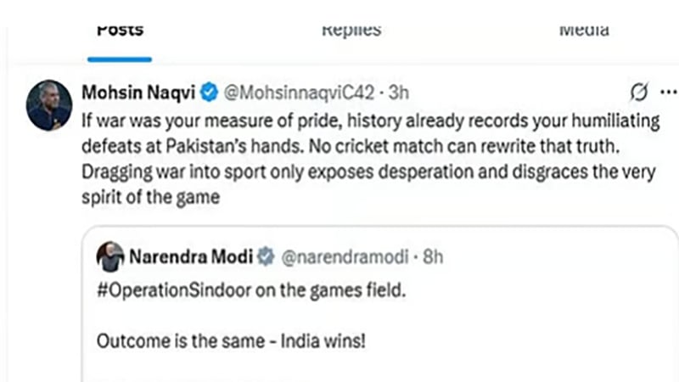679x382 pixels.
Task: Switch to the Posts tab
Action: point(119,30)
